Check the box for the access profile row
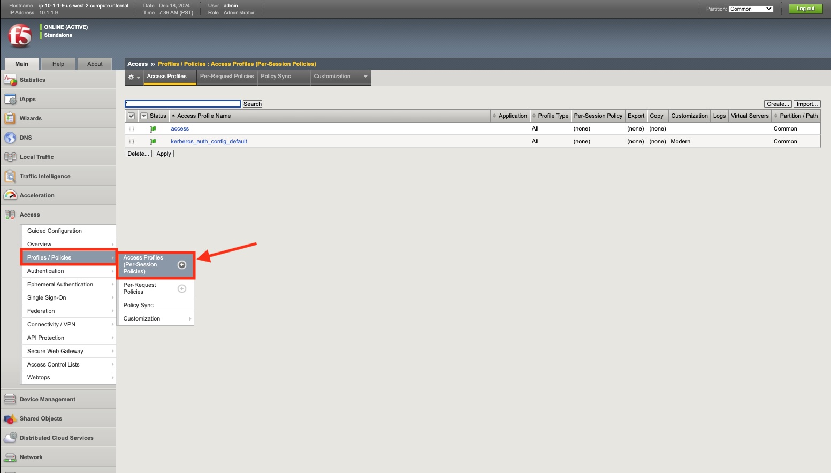The width and height of the screenshot is (831, 473). tap(132, 129)
